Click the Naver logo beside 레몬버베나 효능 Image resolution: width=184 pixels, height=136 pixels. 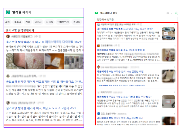pyautogui.click(x=96, y=13)
